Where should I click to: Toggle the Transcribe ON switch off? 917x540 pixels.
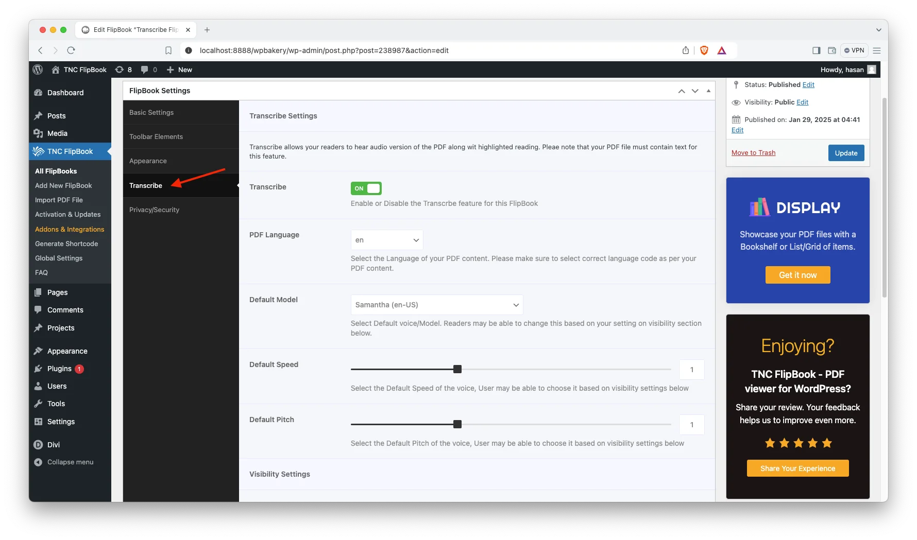tap(366, 188)
